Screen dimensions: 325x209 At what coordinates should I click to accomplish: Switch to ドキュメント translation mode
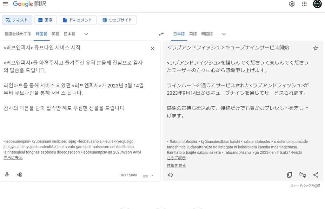78,20
